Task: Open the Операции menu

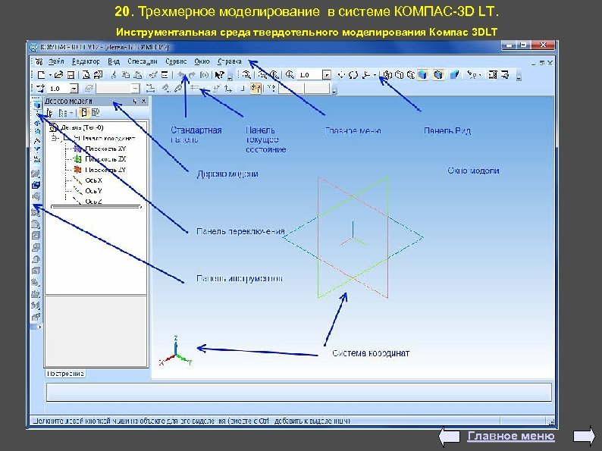Action: tap(143, 61)
